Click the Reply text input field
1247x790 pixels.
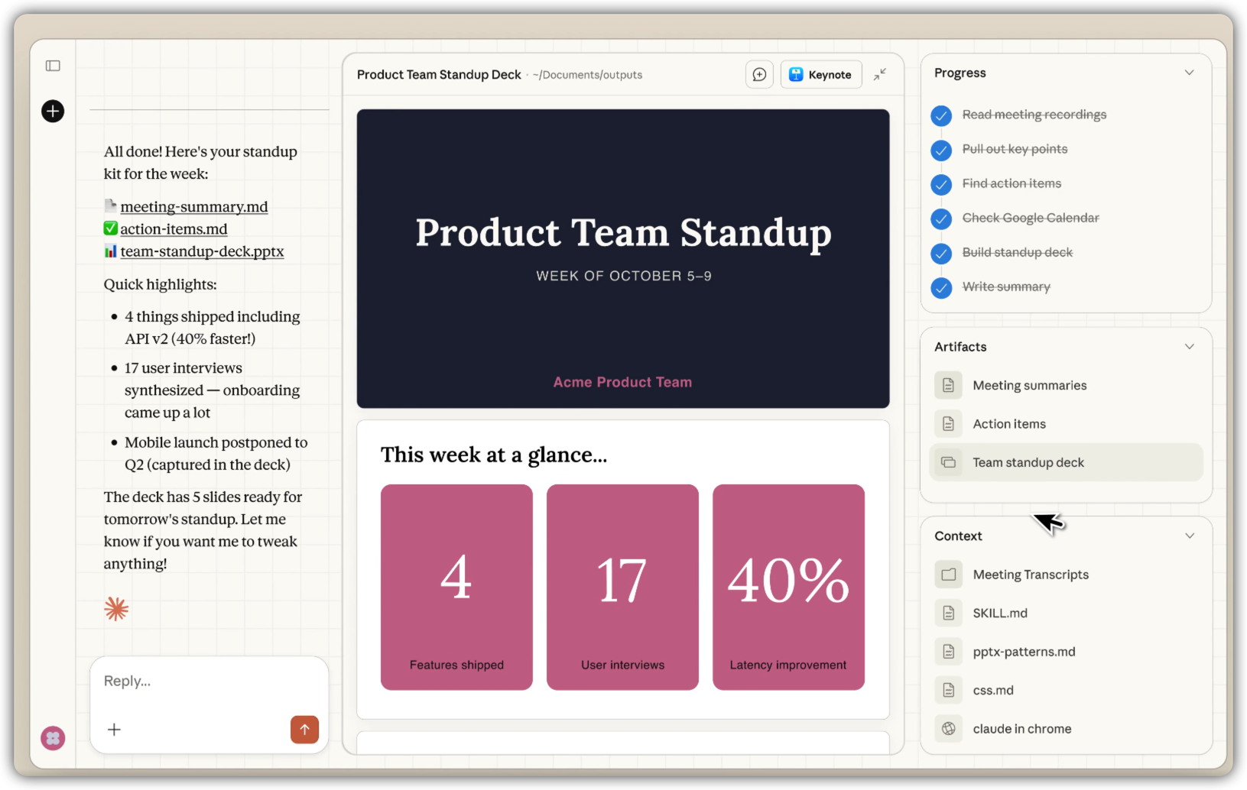pos(208,681)
